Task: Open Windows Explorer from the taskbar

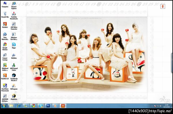Action: pos(11,106)
